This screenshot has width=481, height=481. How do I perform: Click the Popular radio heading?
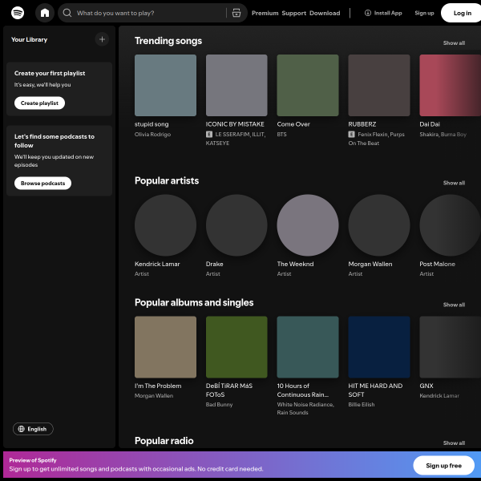(164, 441)
